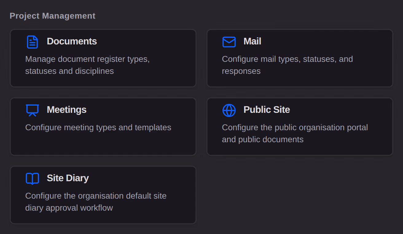Open the Public Site title
403x234 pixels.
pyautogui.click(x=267, y=109)
